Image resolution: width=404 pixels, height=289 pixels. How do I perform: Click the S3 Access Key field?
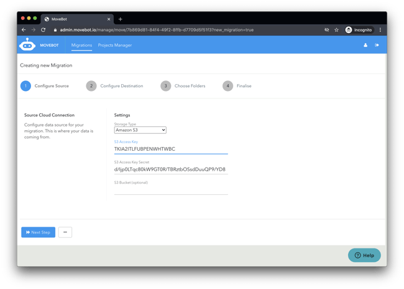(171, 149)
